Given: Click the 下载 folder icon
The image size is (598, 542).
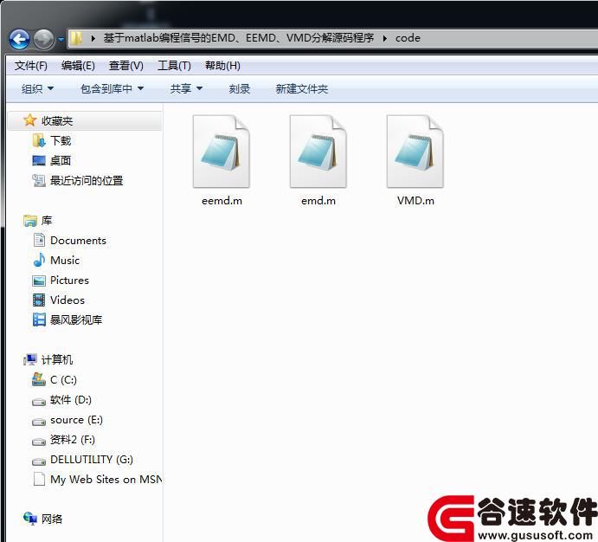Looking at the screenshot, I should [39, 140].
